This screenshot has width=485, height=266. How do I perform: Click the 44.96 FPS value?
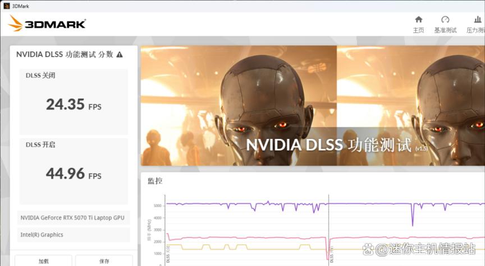click(74, 174)
